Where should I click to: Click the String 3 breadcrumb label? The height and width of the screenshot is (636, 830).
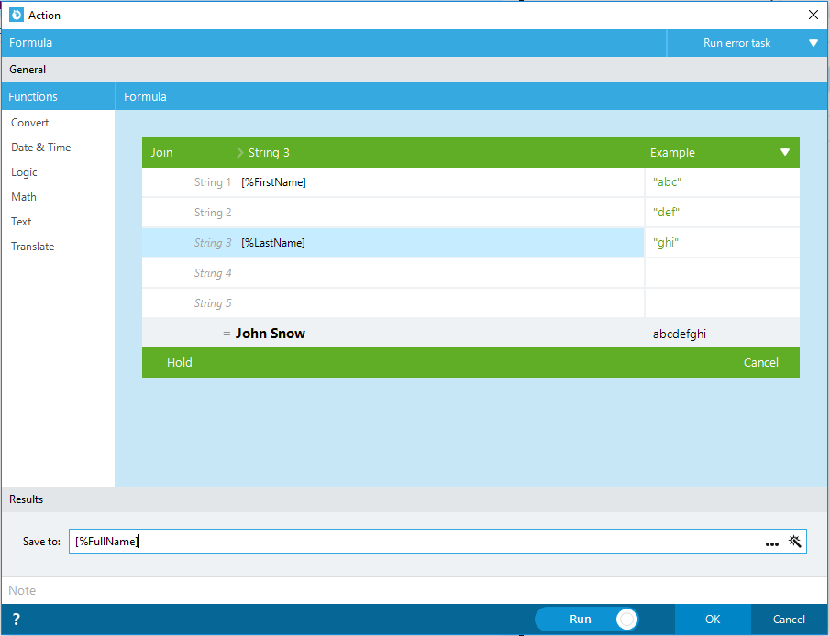coord(269,153)
